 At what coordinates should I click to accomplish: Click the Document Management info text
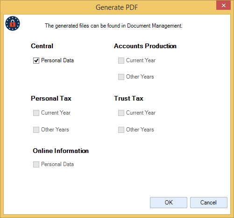113,26
